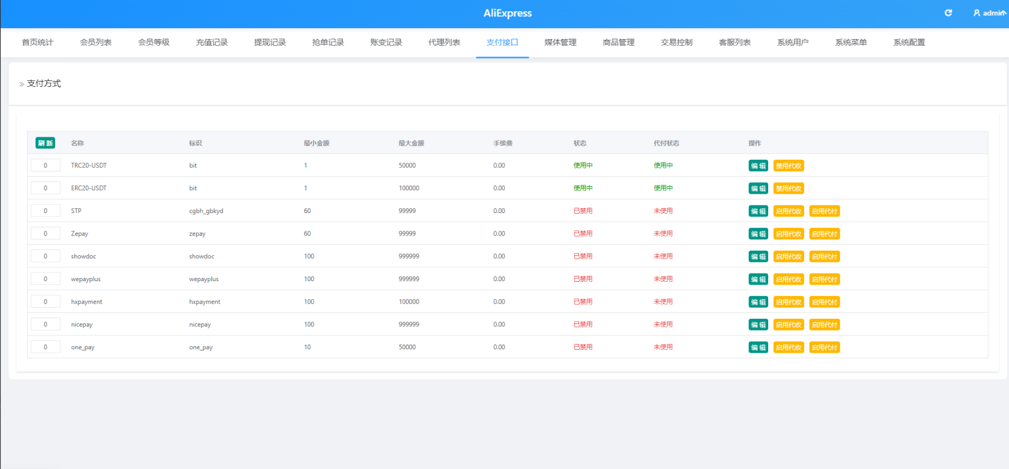This screenshot has height=469, width=1009.
Task: Open the 系统配置 tab
Action: tap(910, 42)
